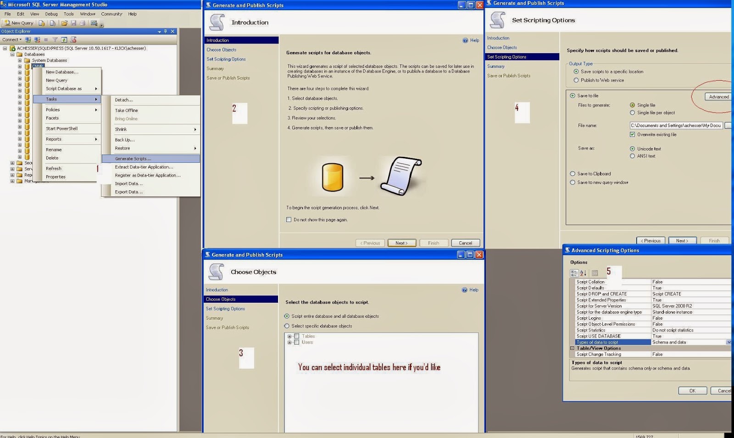Click the Open File folder toolbar icon
This screenshot has height=438, width=734.
coord(64,23)
